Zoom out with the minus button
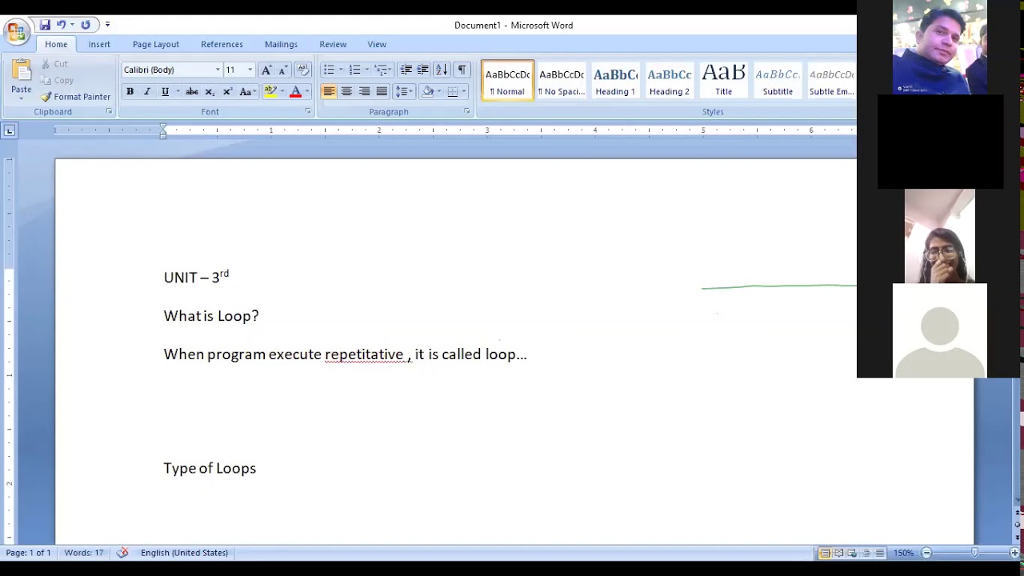 tap(926, 553)
